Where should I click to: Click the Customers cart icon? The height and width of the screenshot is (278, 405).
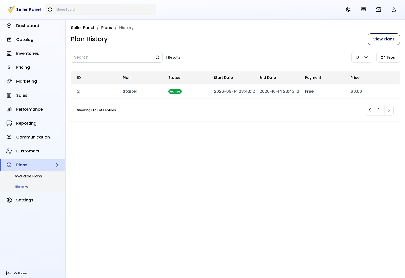point(9,151)
